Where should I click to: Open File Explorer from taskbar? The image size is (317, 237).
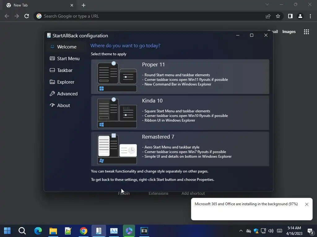point(53,231)
